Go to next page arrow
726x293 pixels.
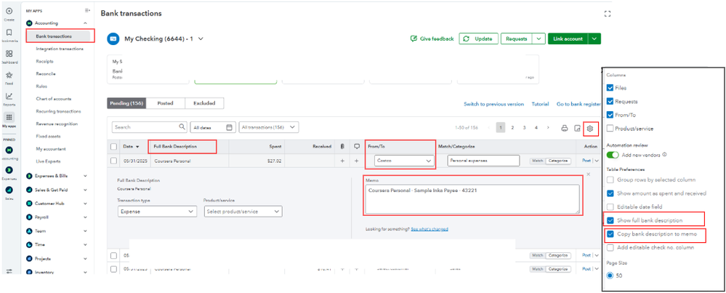(548, 127)
